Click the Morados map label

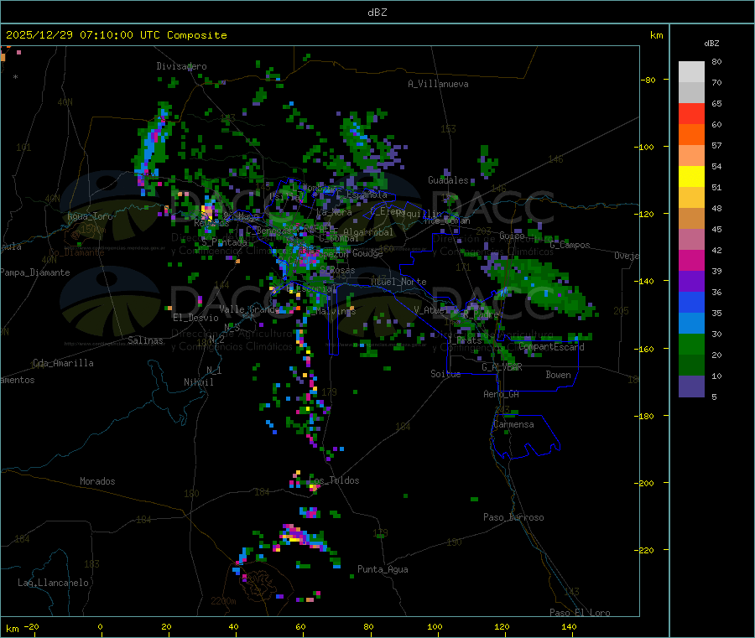click(97, 481)
